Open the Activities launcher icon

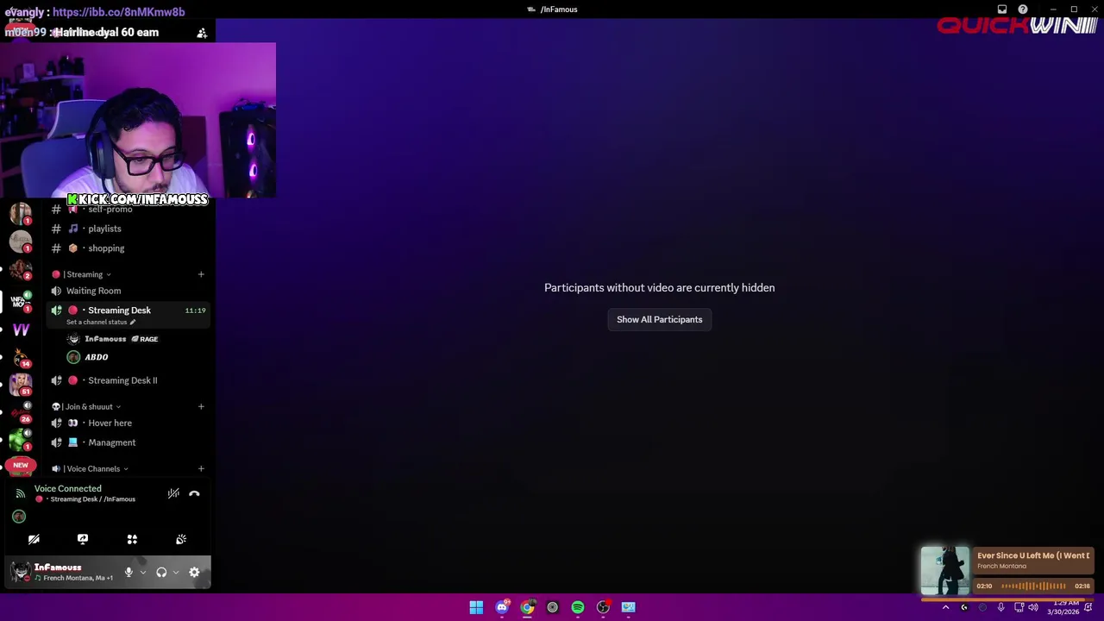132,539
